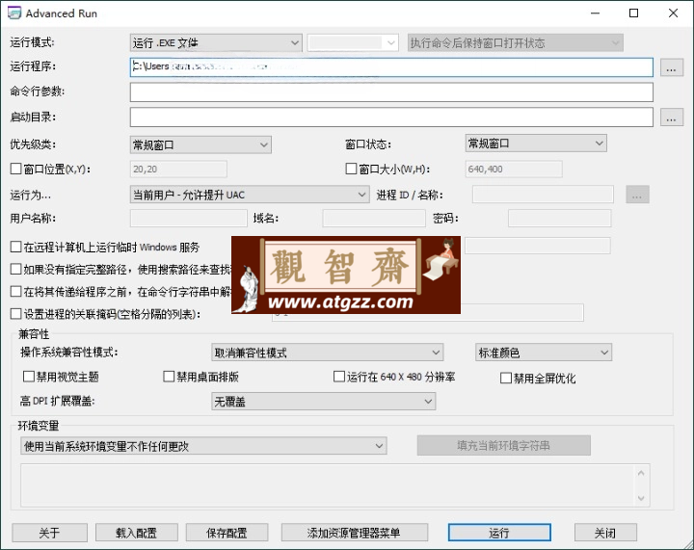This screenshot has height=550, width=694.
Task: Open the 优先级类 dropdown
Action: [200, 144]
